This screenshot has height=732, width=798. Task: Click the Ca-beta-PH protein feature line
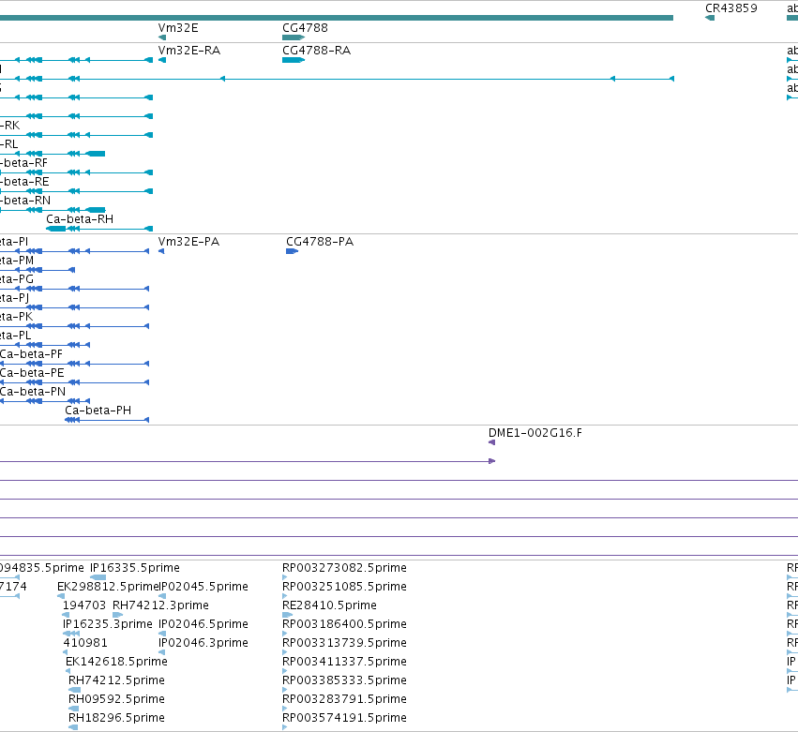(107, 420)
